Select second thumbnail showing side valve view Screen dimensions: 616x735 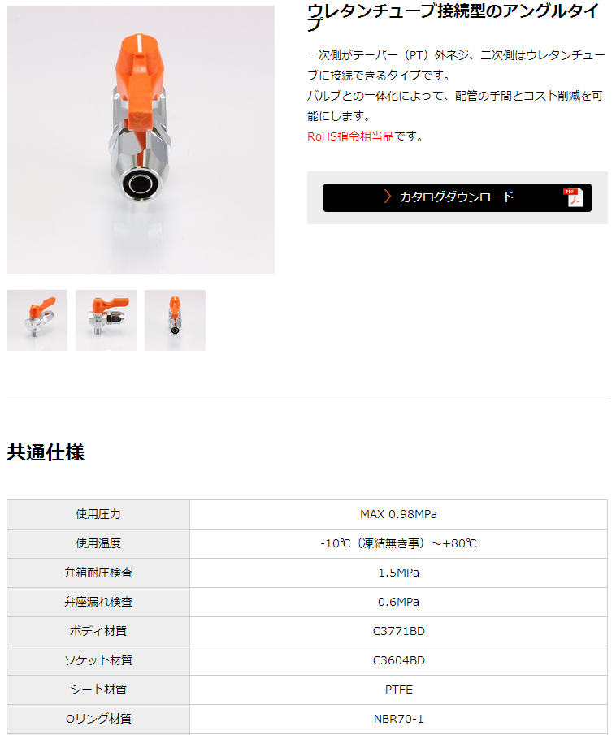[x=106, y=320]
